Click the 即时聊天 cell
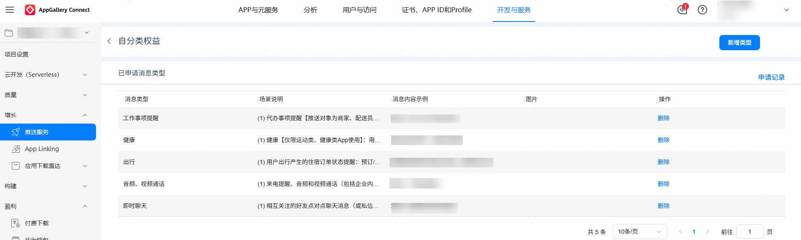 pyautogui.click(x=135, y=206)
